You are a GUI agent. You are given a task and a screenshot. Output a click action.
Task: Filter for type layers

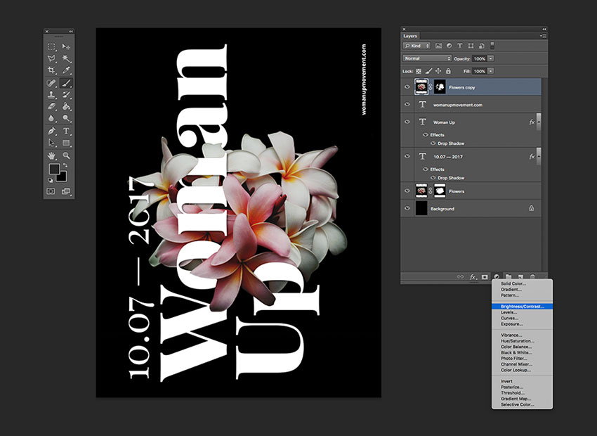tap(460, 46)
